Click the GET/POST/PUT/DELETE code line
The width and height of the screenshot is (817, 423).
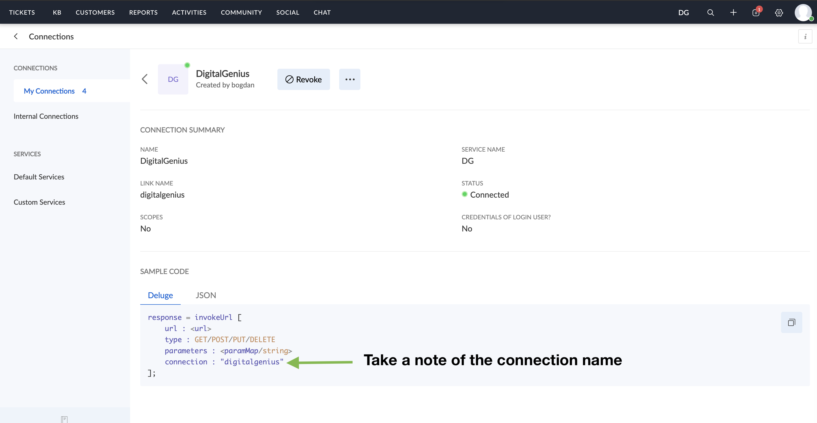(x=220, y=339)
